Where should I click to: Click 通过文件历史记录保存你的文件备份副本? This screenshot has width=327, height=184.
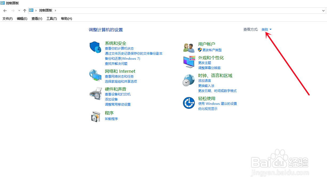(x=134, y=54)
